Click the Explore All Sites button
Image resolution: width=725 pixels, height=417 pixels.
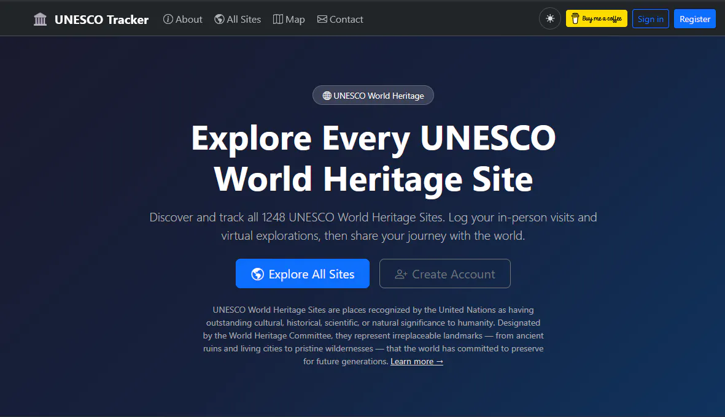303,274
